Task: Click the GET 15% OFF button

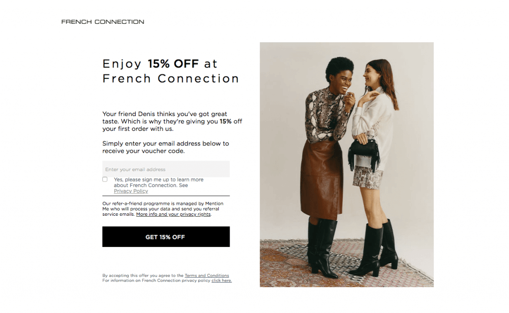Action: click(x=166, y=237)
